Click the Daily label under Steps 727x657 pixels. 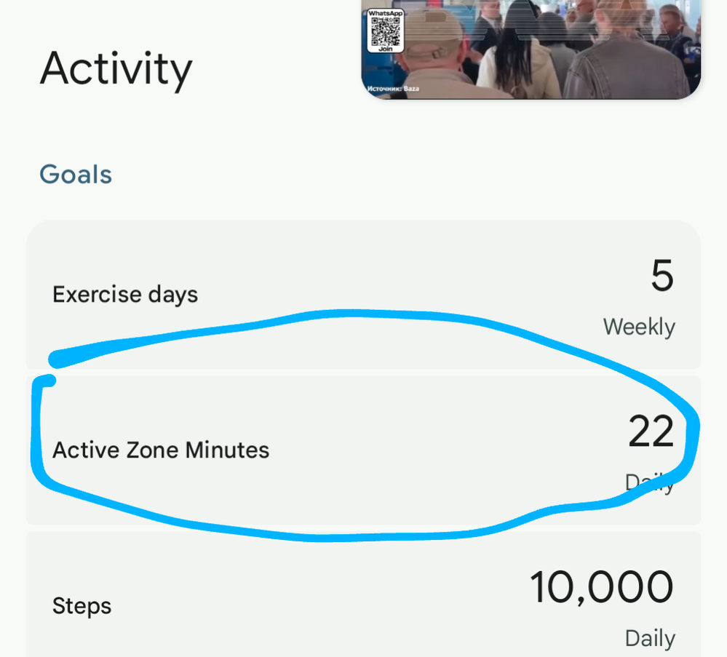(x=650, y=639)
